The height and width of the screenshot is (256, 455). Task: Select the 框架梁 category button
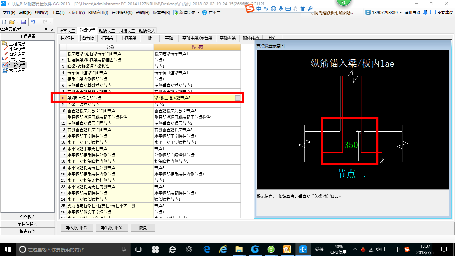[107, 38]
